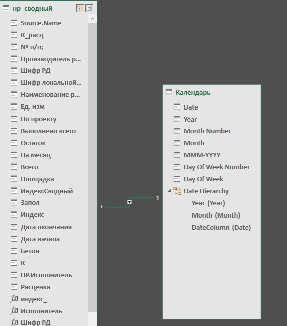The height and width of the screenshot is (326, 287).
Task: Select the Year (Year) hierarchy level
Action: point(208,203)
